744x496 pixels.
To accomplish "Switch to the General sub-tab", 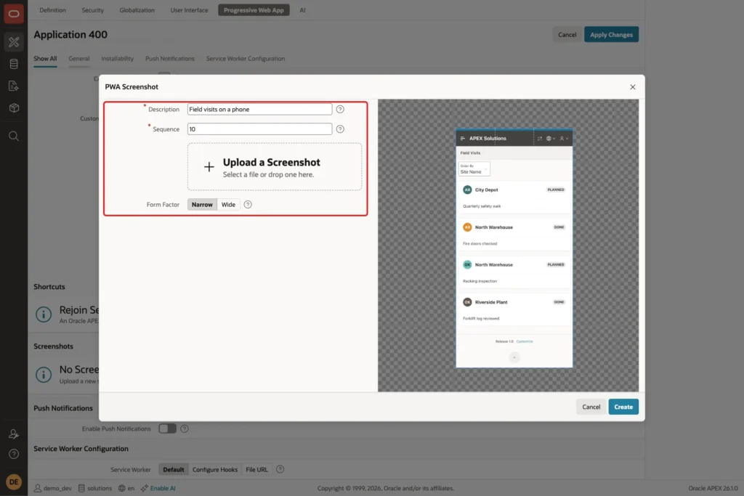I will [78, 59].
